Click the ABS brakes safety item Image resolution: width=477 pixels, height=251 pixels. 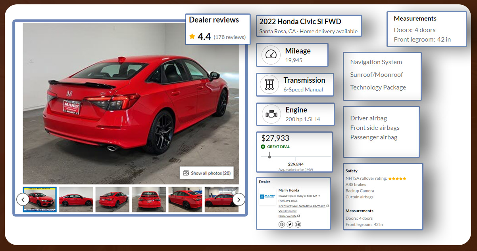tap(356, 184)
